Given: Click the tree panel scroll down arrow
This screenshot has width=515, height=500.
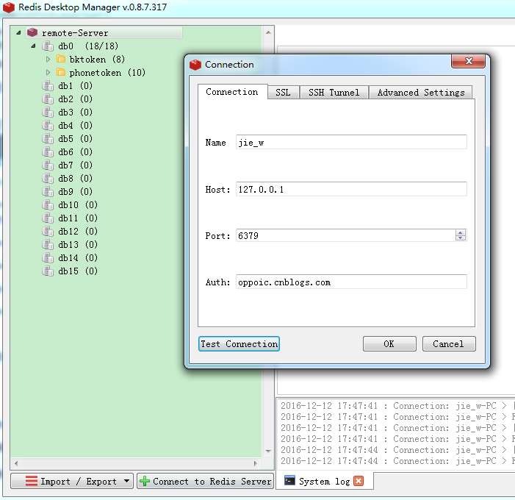Looking at the screenshot, I should click(268, 451).
